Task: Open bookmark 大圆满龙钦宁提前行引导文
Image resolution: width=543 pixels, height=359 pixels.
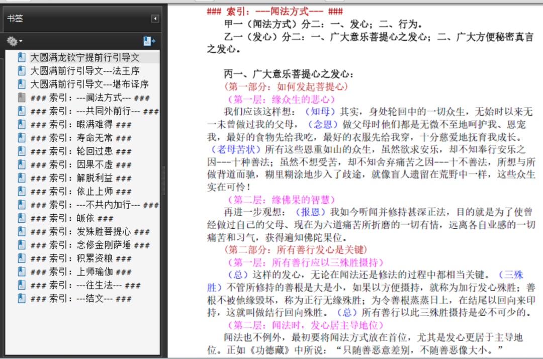Action: coord(85,57)
